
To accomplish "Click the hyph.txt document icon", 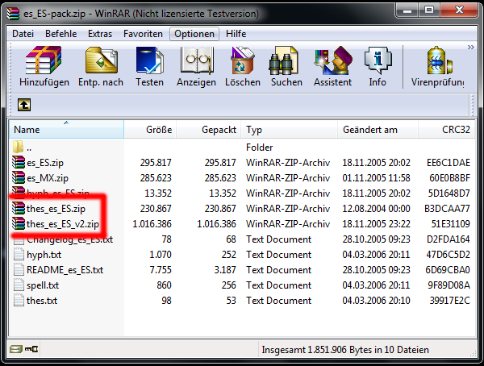I will click(19, 255).
